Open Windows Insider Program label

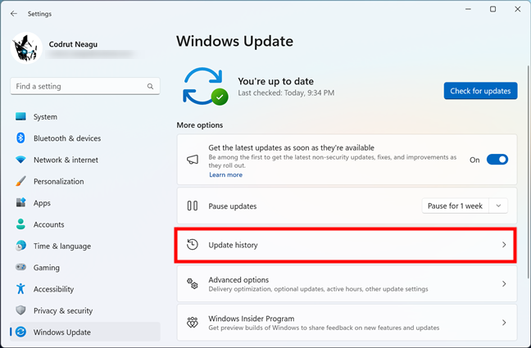pyautogui.click(x=252, y=319)
